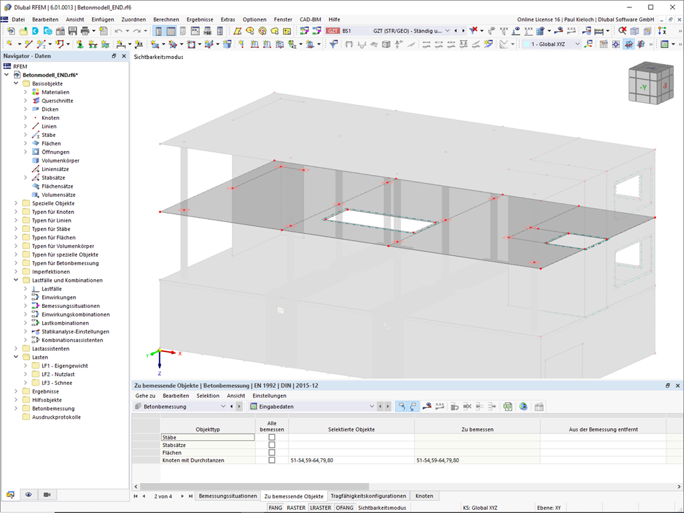Expand the Spezielle Objekte folder
This screenshot has width=684, height=513.
[16, 203]
